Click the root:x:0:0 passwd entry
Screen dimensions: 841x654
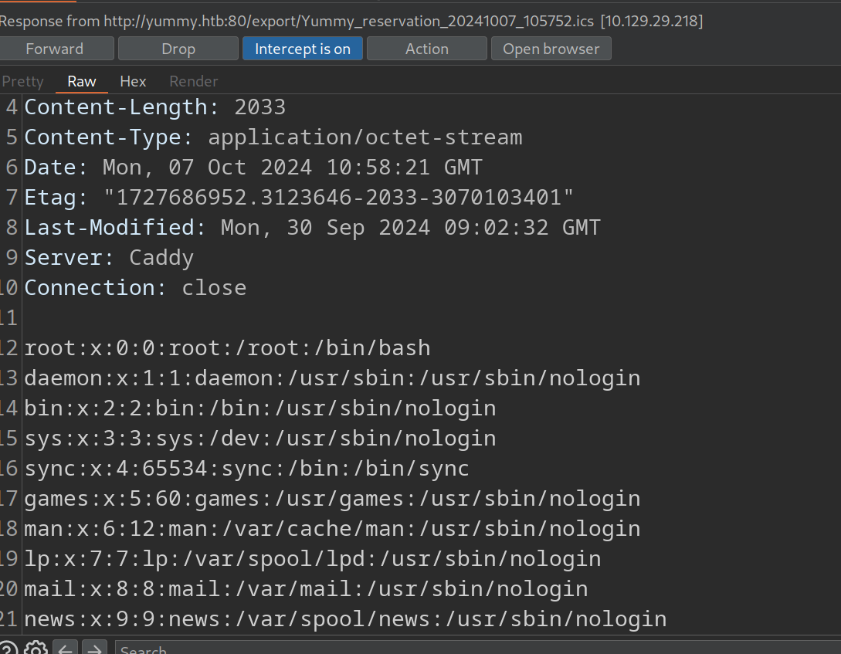click(227, 348)
